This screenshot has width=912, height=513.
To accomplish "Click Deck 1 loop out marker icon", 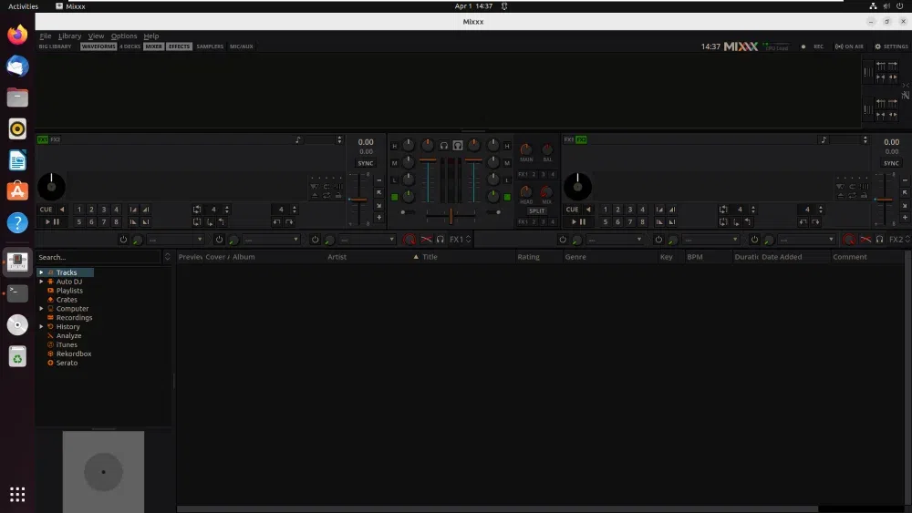I will point(222,222).
